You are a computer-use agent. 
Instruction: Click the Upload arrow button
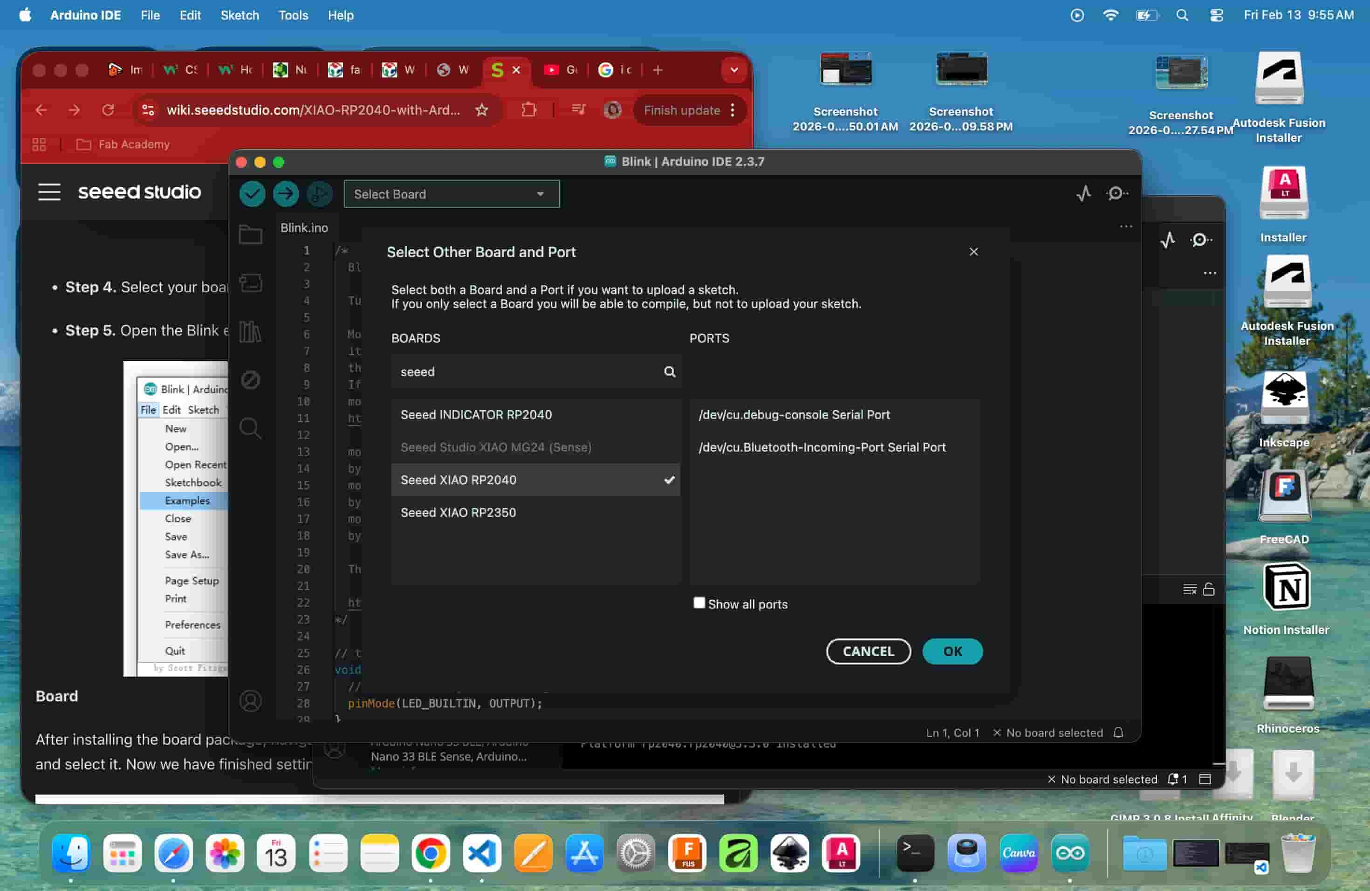[286, 194]
